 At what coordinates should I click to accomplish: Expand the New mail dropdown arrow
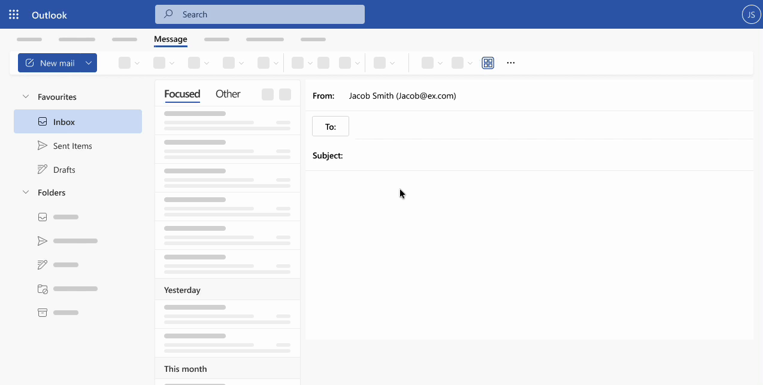tap(89, 63)
